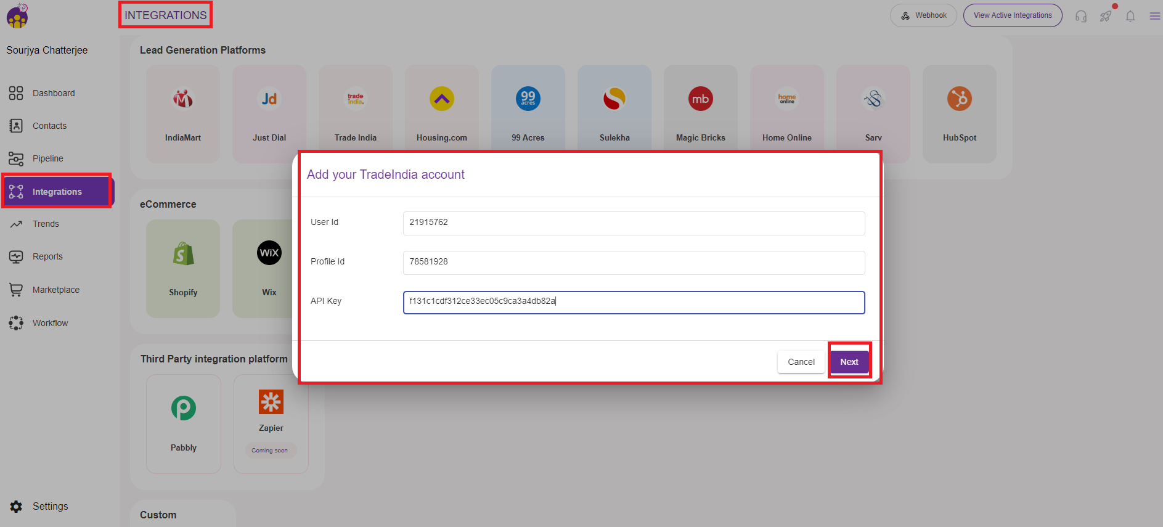The image size is (1163, 527).
Task: Open Dashboard from the sidebar
Action: [54, 93]
